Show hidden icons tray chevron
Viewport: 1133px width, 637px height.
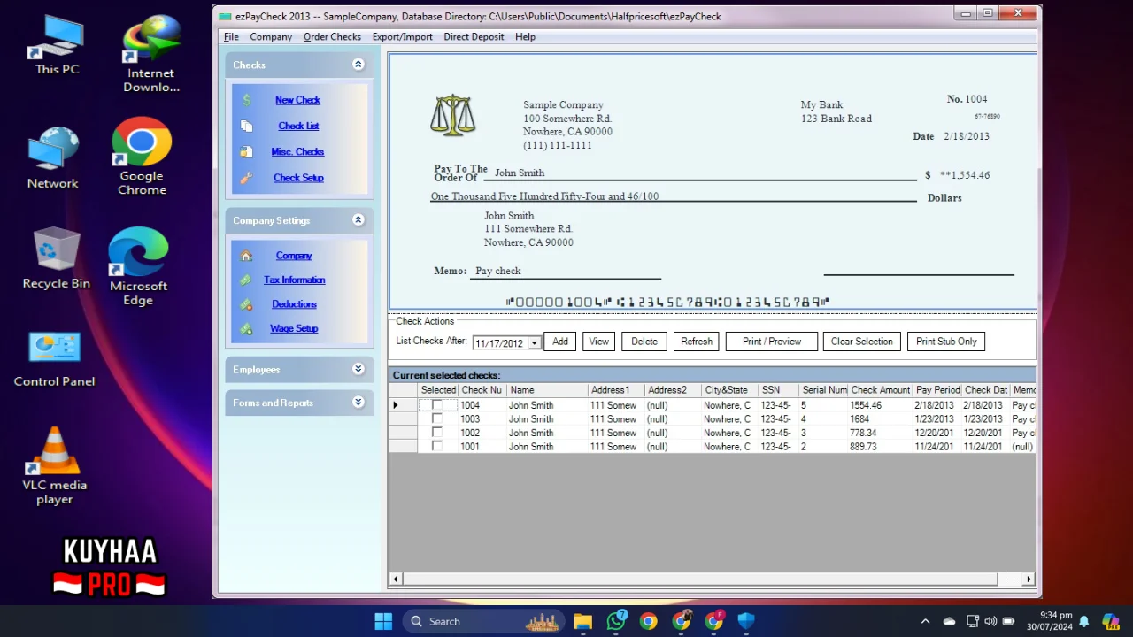[x=925, y=621]
